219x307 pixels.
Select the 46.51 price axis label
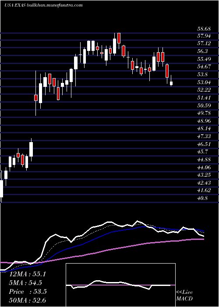click(x=204, y=144)
